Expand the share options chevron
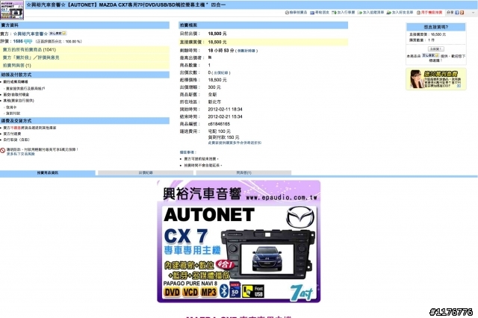The width and height of the screenshot is (478, 318). [473, 13]
